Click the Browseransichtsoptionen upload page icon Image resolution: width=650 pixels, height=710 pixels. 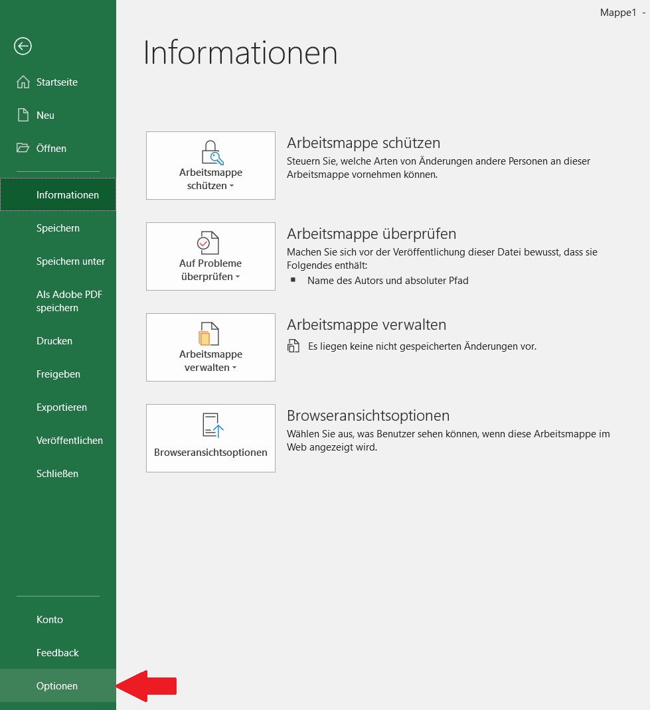[212, 425]
